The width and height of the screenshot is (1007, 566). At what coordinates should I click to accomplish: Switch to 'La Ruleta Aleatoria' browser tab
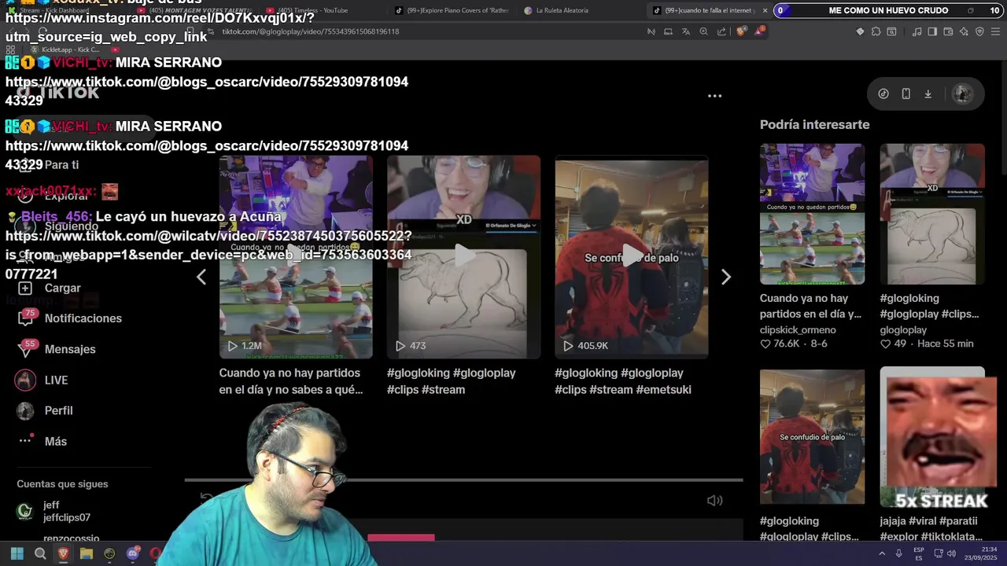point(562,10)
